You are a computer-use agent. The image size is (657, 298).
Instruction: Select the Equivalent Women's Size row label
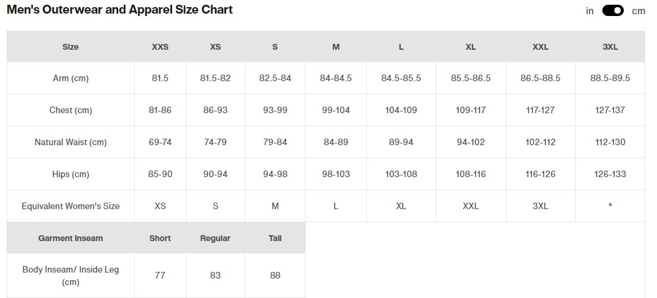tap(71, 206)
